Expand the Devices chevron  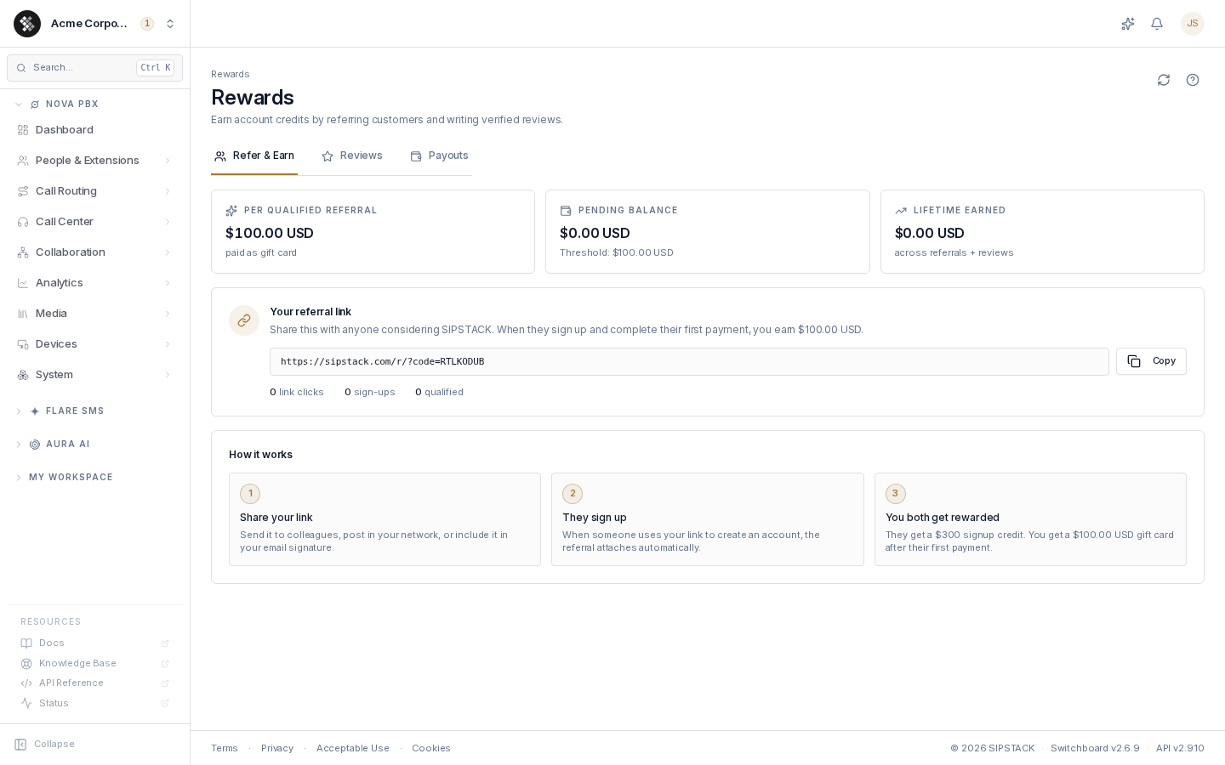(168, 344)
